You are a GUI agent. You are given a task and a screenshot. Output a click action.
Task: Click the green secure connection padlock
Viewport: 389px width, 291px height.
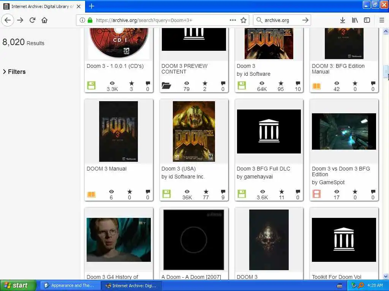pyautogui.click(x=90, y=20)
